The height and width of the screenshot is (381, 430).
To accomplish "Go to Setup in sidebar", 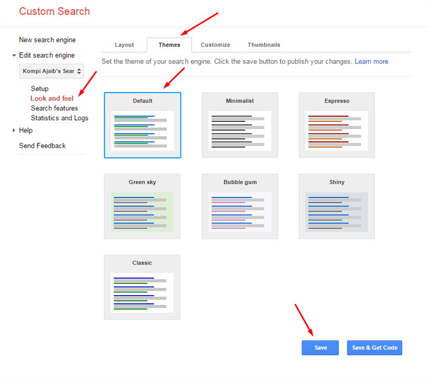I will 40,89.
